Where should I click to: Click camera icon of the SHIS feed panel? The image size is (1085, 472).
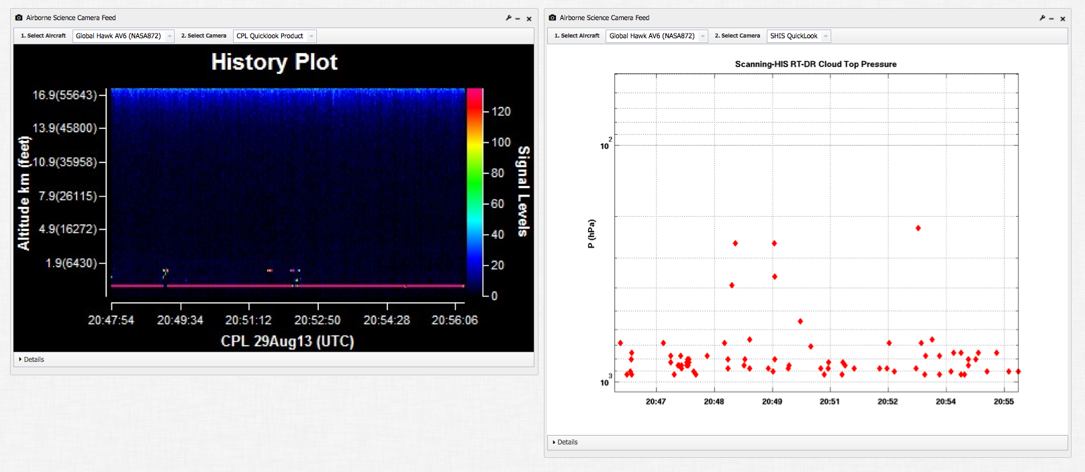(x=553, y=18)
